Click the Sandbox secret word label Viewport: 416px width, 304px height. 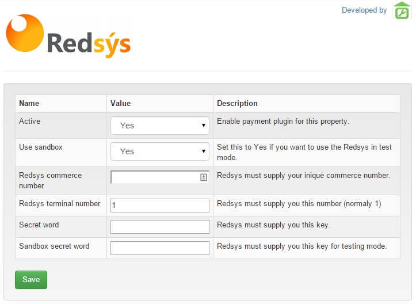click(x=54, y=246)
